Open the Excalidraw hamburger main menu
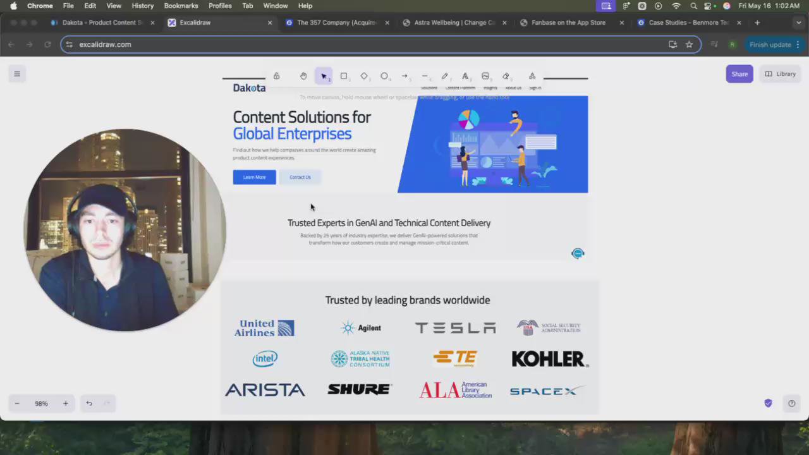The image size is (809, 455). 17,74
